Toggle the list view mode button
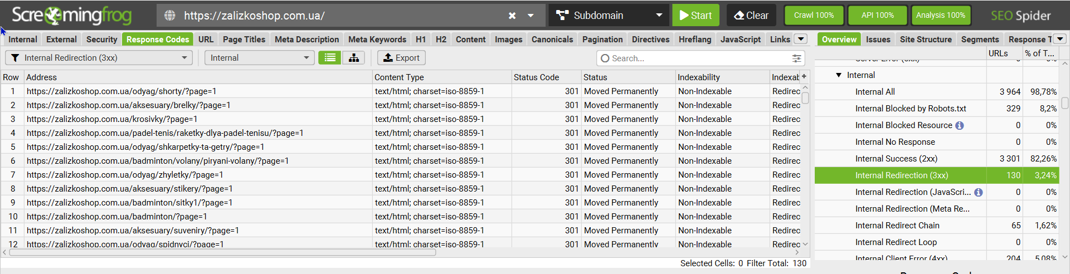The width and height of the screenshot is (1070, 274). 330,58
